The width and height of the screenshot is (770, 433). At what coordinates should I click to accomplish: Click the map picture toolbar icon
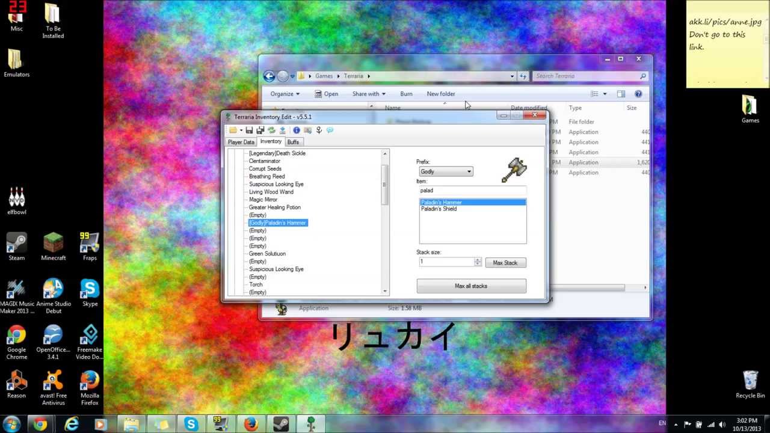(x=307, y=130)
